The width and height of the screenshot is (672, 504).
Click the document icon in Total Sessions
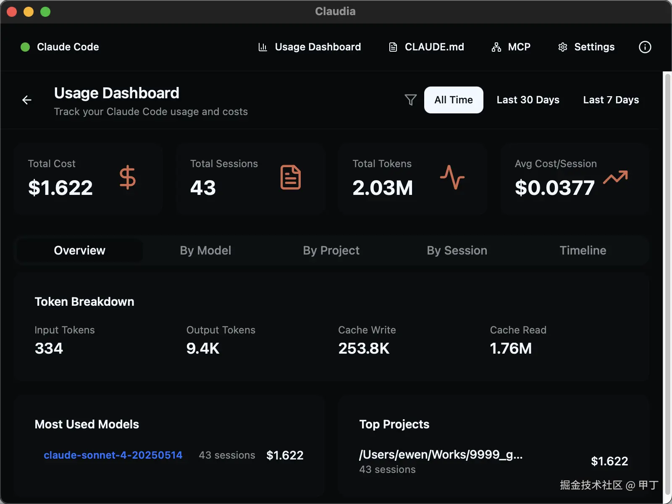[x=291, y=177]
